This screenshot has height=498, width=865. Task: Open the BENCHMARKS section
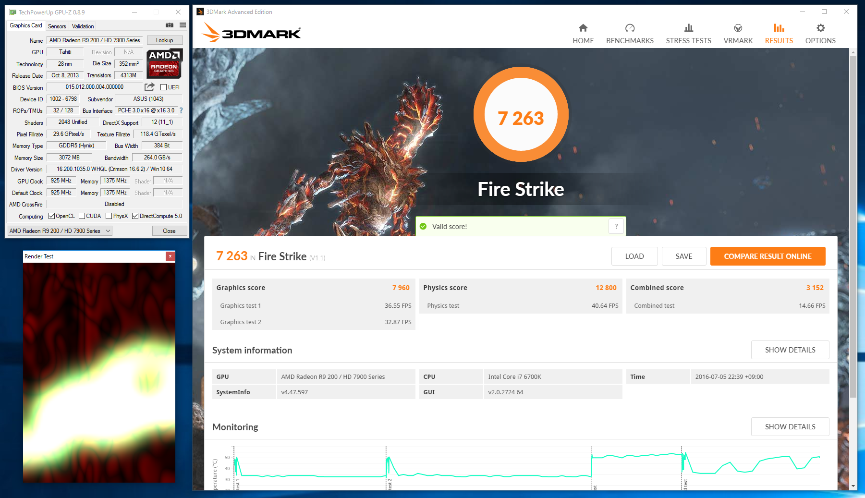pos(630,34)
